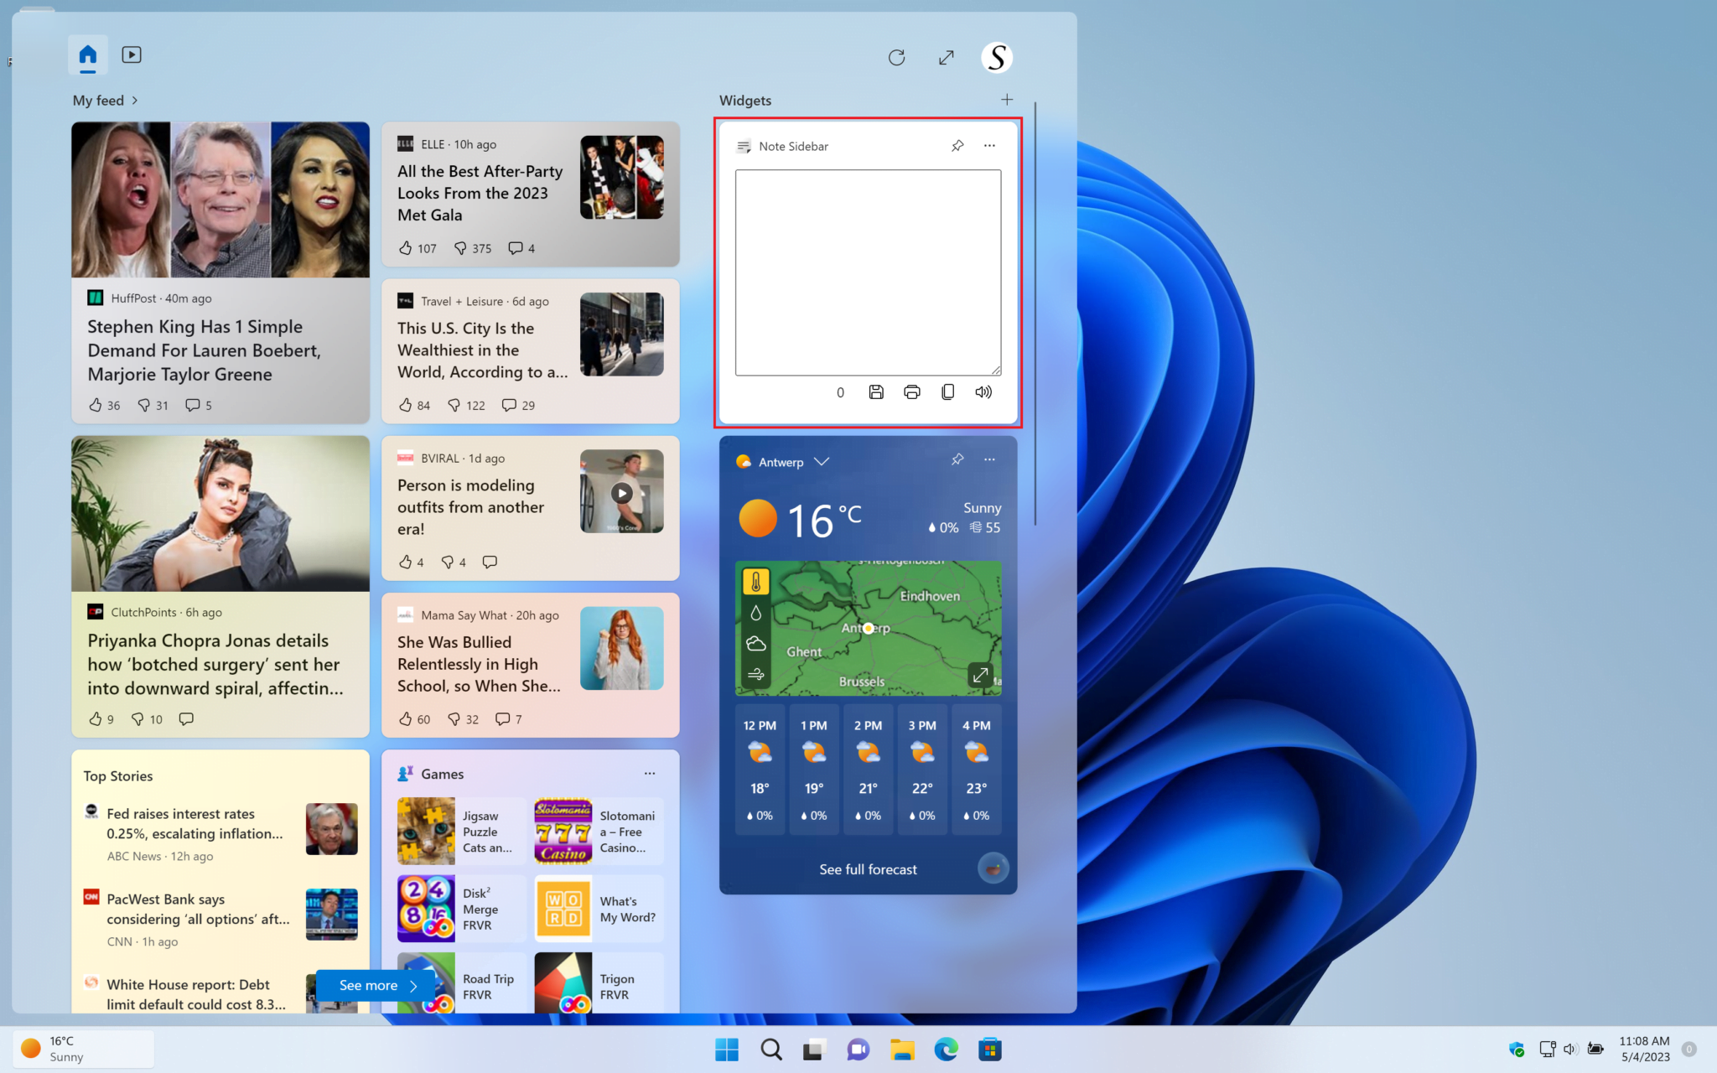This screenshot has height=1073, width=1717.
Task: Enlarge the weather map
Action: (x=979, y=674)
